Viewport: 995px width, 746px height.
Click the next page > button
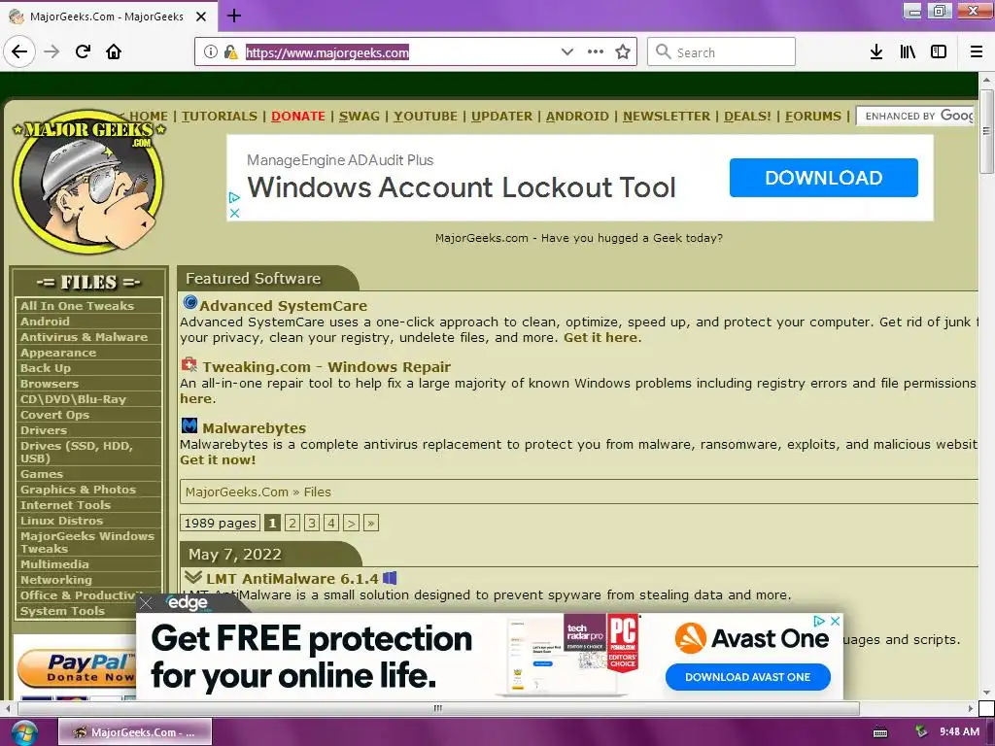click(351, 523)
